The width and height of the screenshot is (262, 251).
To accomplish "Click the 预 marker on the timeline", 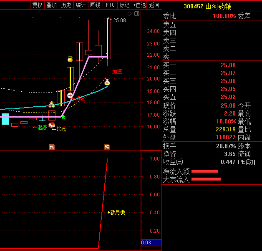I will (x=52, y=147).
